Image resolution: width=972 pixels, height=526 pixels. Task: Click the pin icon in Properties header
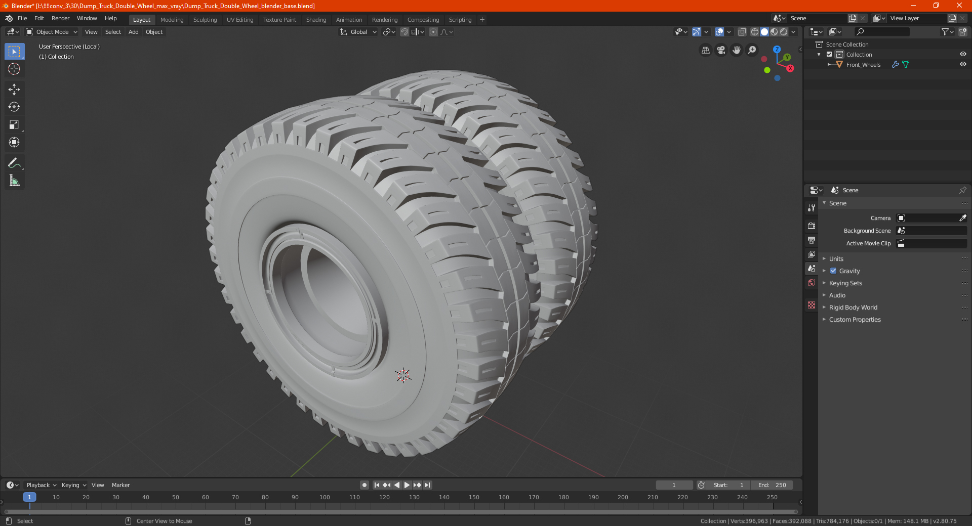click(x=962, y=190)
